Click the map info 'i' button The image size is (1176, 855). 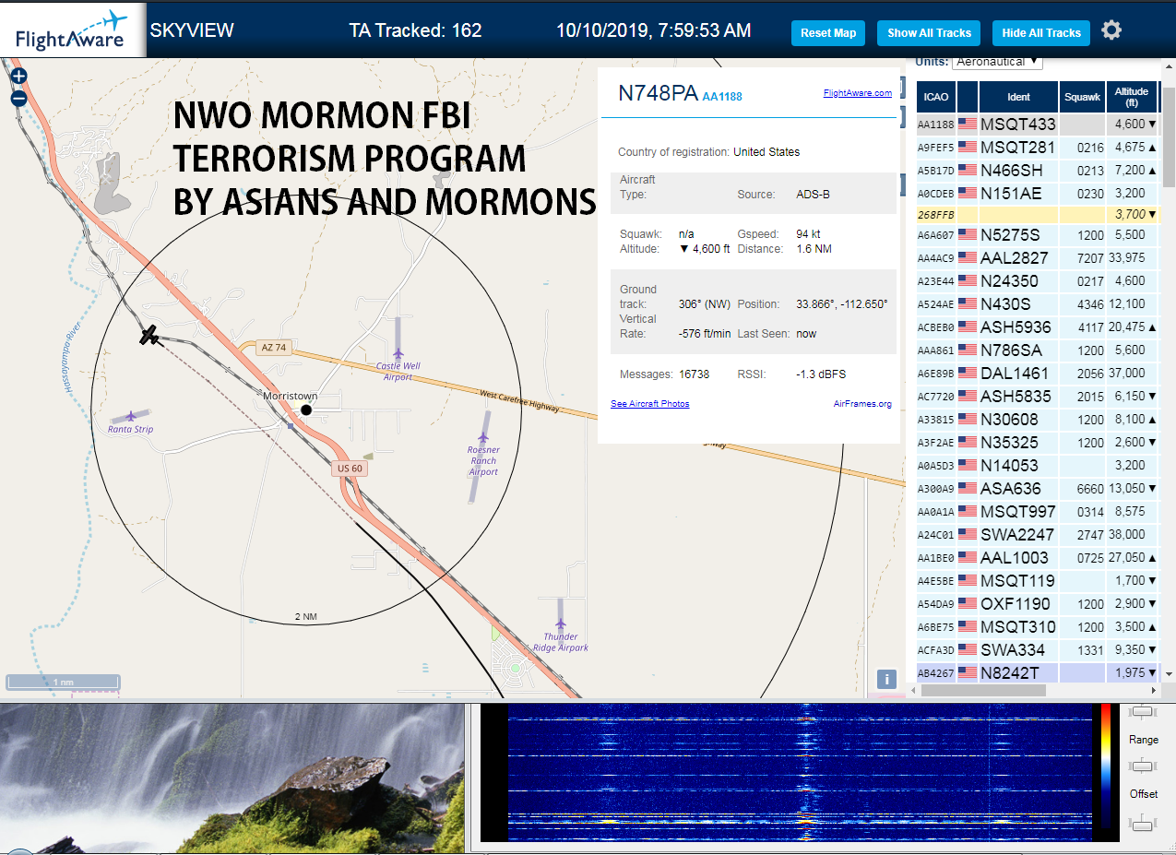pos(886,680)
